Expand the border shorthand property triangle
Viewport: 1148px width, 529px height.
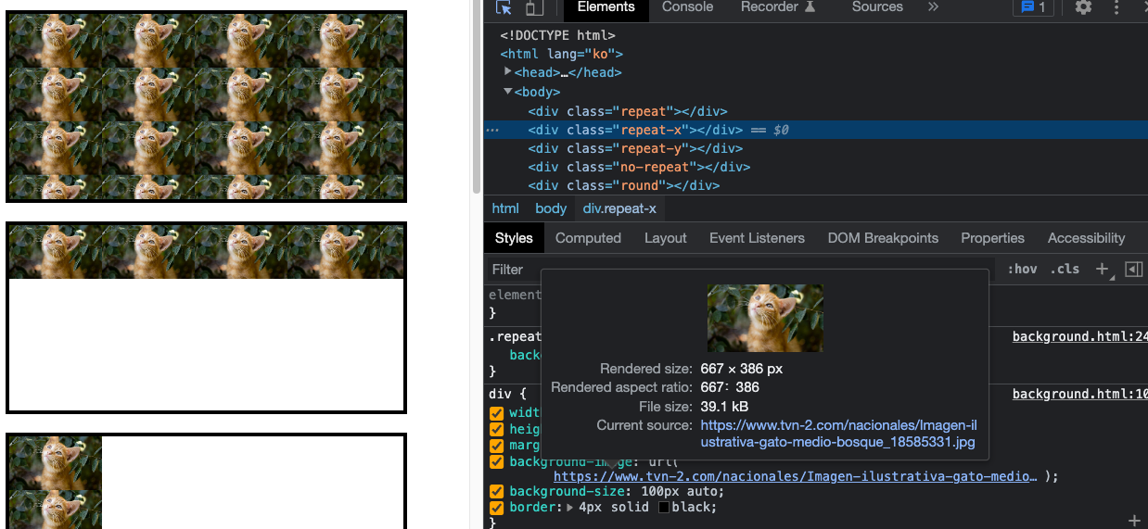click(x=570, y=507)
